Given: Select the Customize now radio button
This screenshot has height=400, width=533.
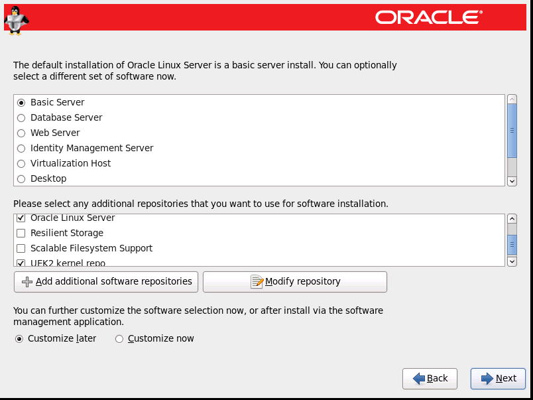Looking at the screenshot, I should [x=119, y=339].
